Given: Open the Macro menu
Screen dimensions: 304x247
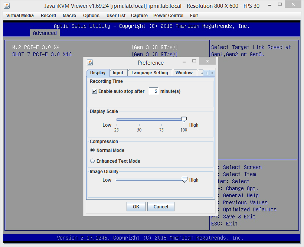Looking at the screenshot, I should coord(69,16).
